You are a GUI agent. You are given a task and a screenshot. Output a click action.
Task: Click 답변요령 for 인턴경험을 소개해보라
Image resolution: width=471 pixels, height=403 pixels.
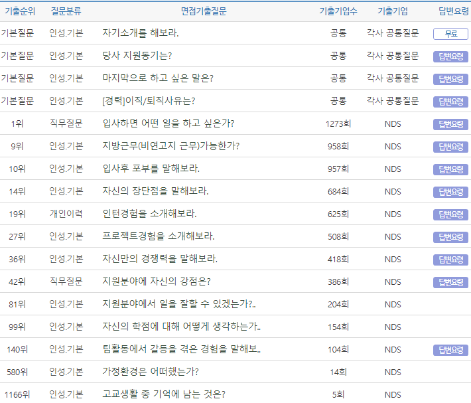tap(450, 214)
